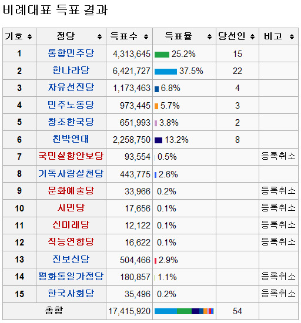Select vote count 2,258,750
The height and width of the screenshot is (323, 301).
(132, 140)
